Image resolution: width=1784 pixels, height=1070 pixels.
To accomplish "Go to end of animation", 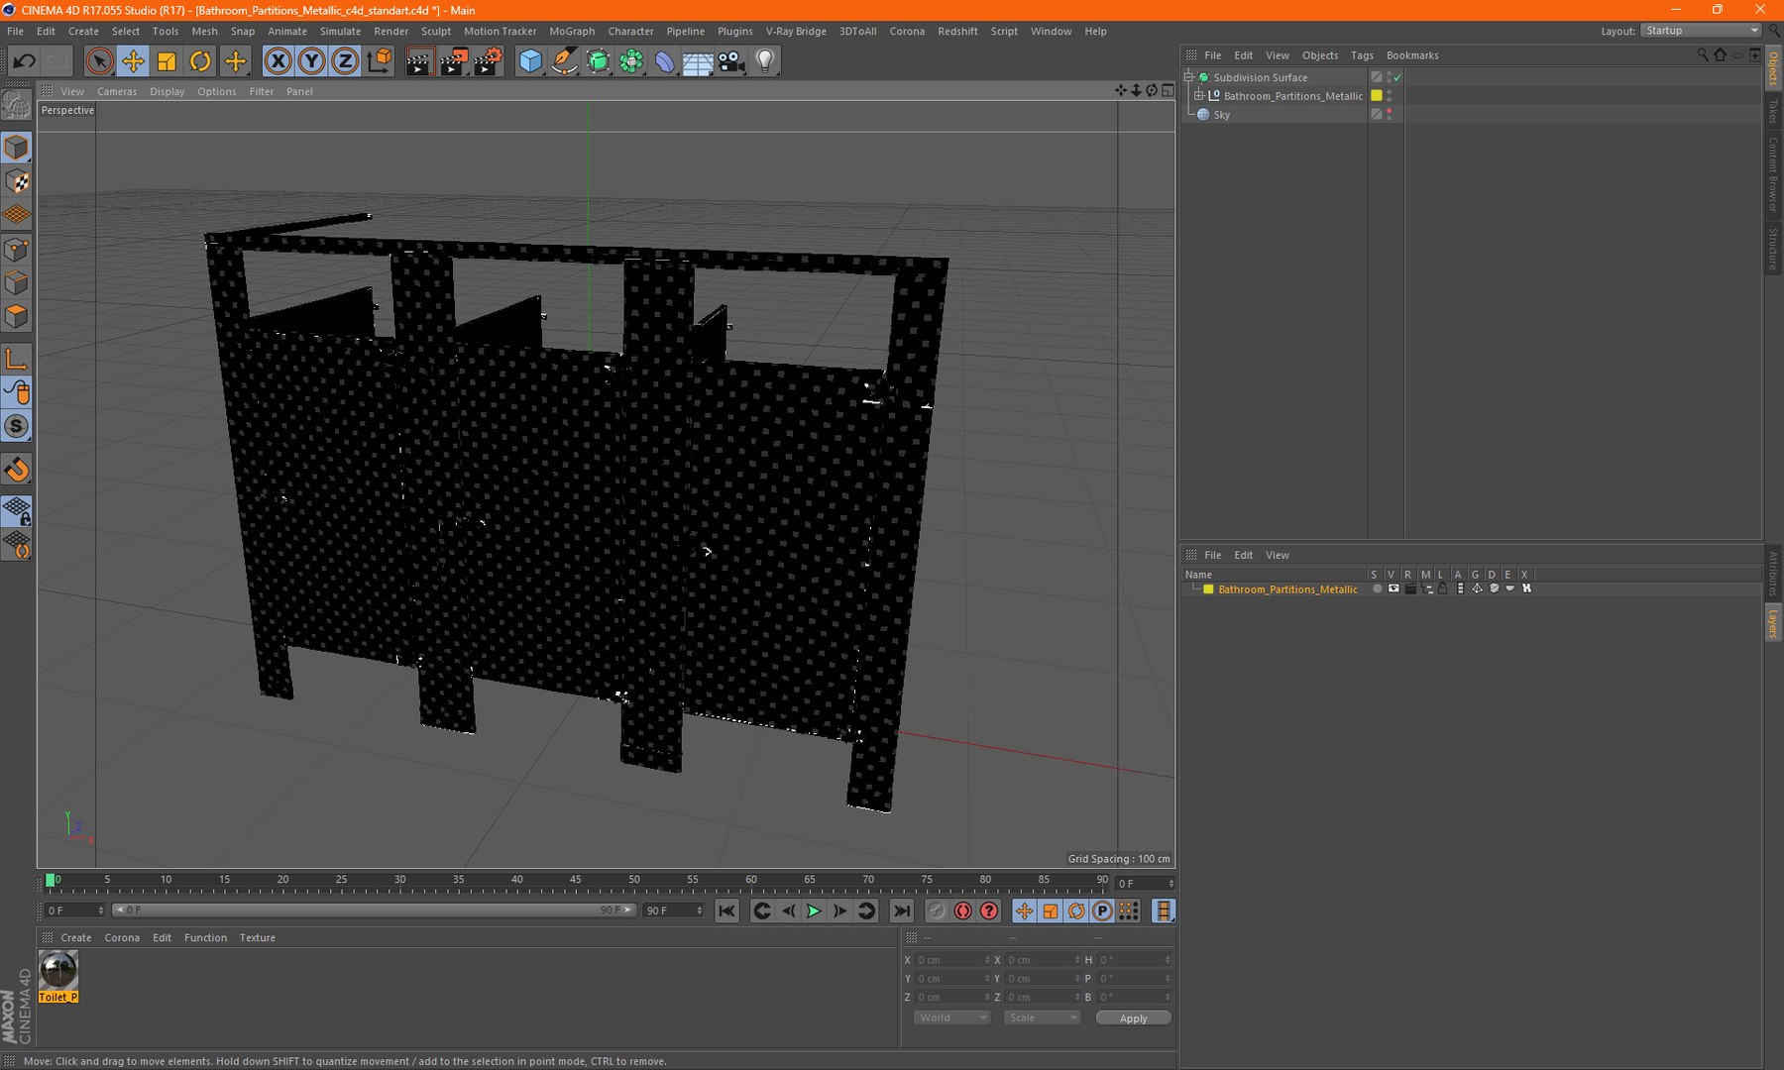I will click(x=901, y=910).
